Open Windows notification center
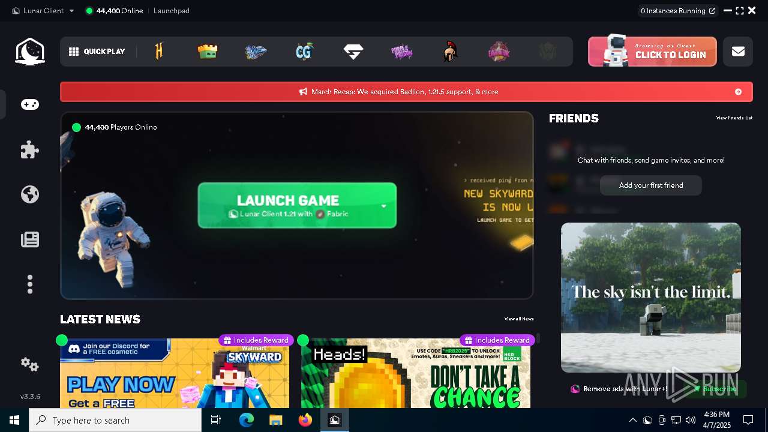 pyautogui.click(x=748, y=420)
